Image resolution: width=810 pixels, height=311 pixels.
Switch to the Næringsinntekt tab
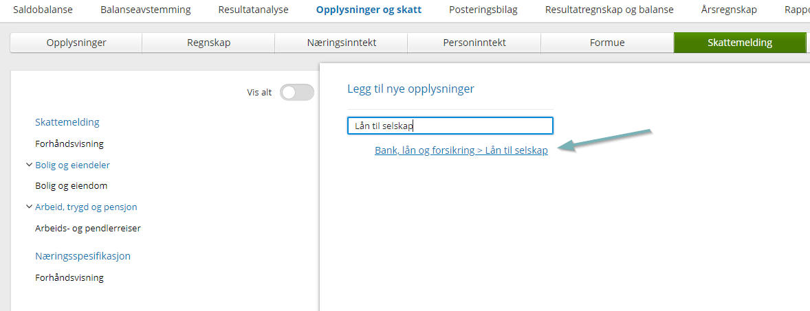click(342, 43)
